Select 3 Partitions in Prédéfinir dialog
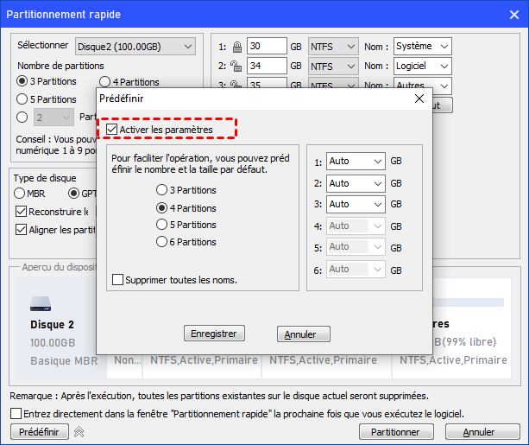Image resolution: width=529 pixels, height=445 pixels. [x=162, y=190]
